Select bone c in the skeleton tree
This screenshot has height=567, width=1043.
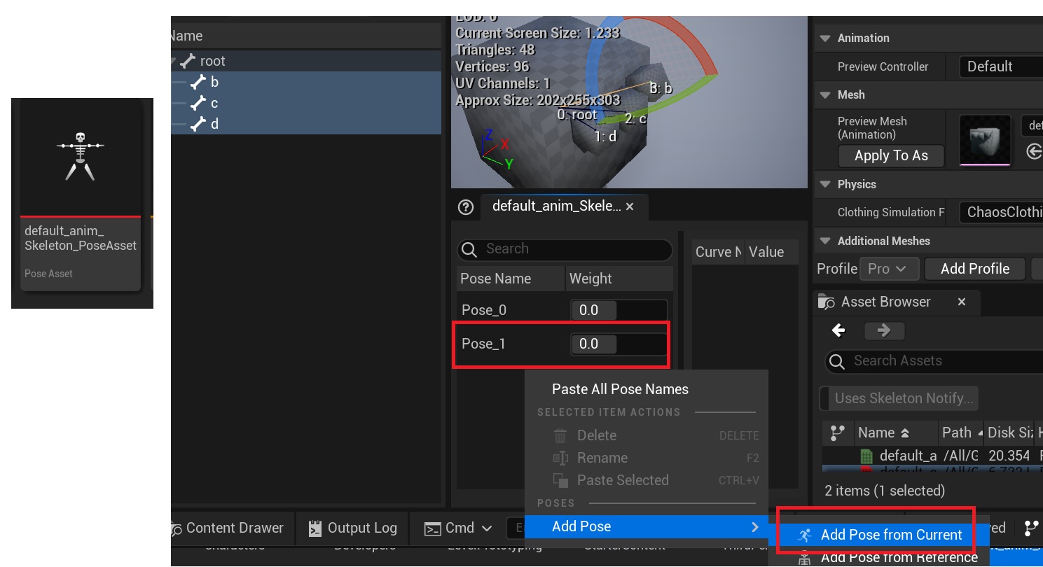(x=306, y=103)
